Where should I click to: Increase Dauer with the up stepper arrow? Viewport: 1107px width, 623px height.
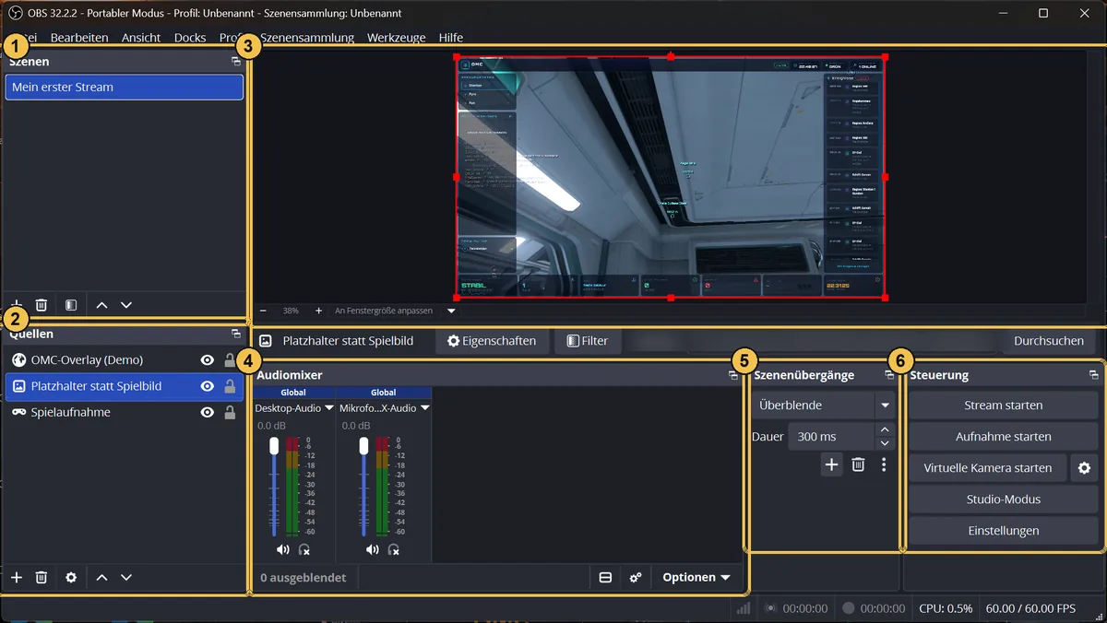point(886,429)
